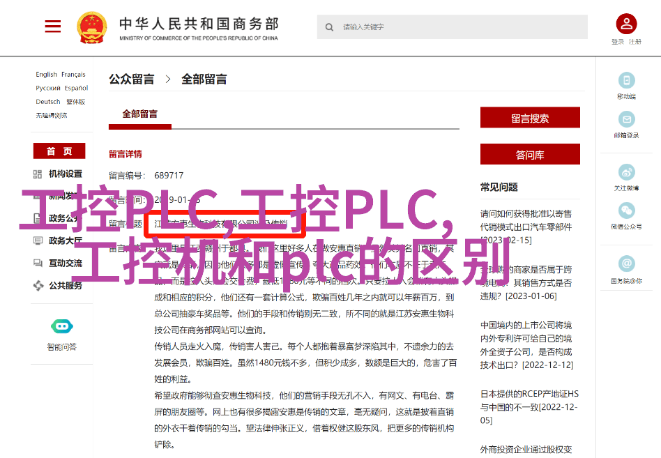Click the national emblem logo
Image resolution: width=661 pixels, height=458 pixels.
coord(91,27)
